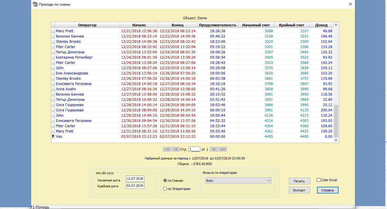Go to the first page of results
The image size is (387, 209).
pyautogui.click(x=167, y=149)
